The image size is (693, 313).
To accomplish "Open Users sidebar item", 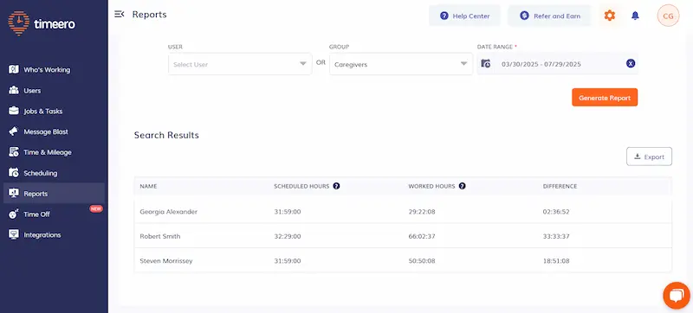I will point(54,91).
